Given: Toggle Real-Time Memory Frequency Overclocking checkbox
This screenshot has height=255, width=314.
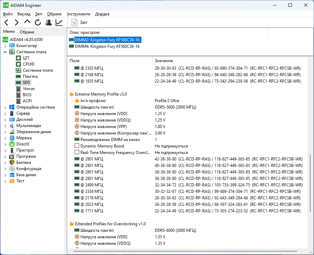Looking at the screenshot, I should pos(77,152).
